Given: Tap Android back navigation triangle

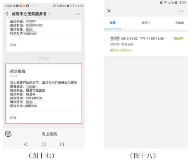Looking at the screenshot, I should (25, 144).
